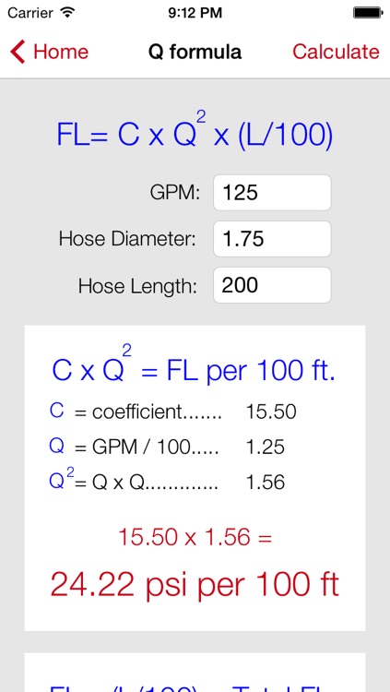This screenshot has width=390, height=692.
Task: Tap the Hose Length label
Action: [x=137, y=286]
